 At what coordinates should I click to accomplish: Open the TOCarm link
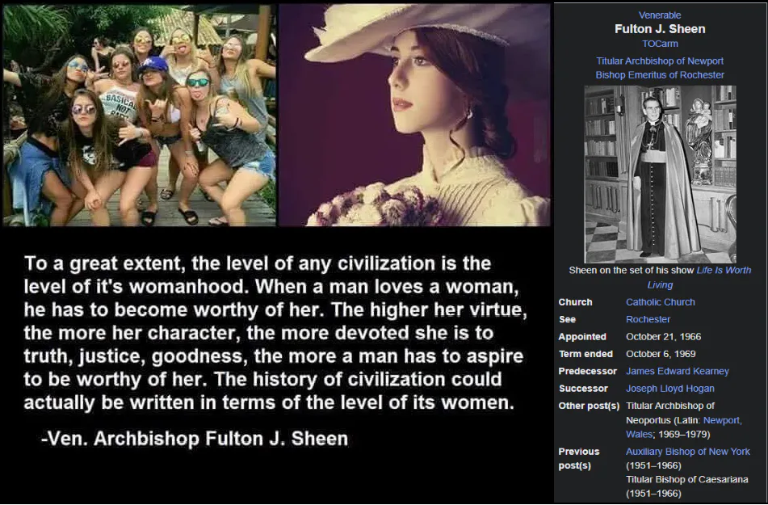[x=660, y=44]
